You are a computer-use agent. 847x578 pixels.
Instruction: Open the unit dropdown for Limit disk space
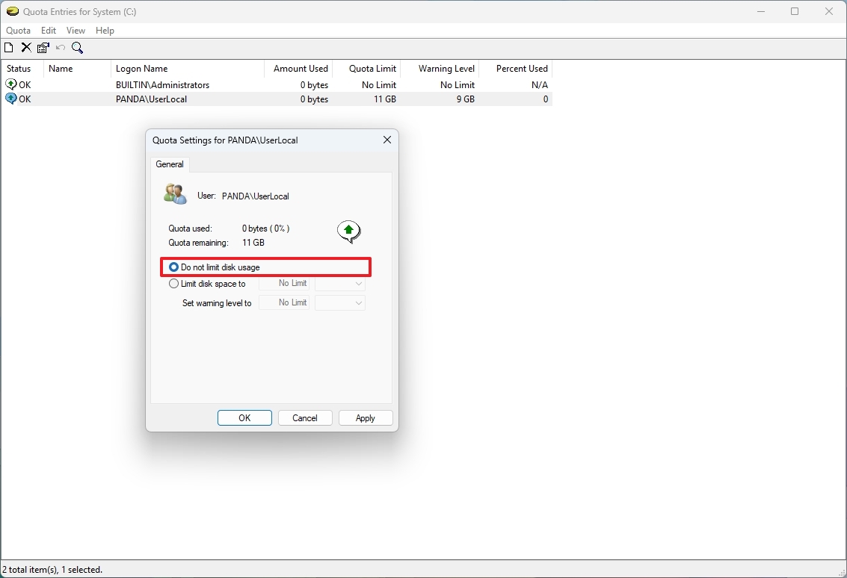[340, 283]
